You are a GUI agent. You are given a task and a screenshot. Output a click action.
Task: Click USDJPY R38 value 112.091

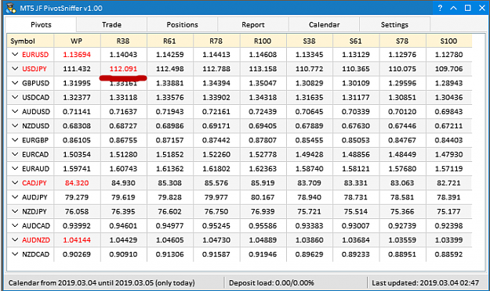(123, 69)
